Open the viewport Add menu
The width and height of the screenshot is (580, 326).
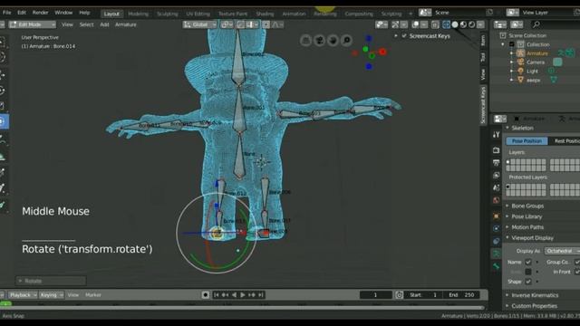[105, 24]
